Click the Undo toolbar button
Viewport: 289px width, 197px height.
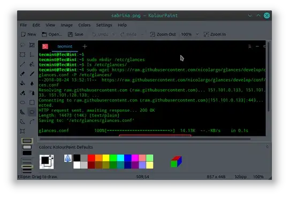point(101,34)
